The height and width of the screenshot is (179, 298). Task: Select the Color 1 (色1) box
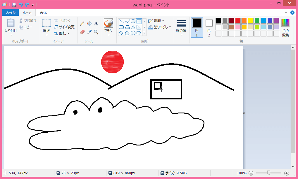(x=197, y=27)
